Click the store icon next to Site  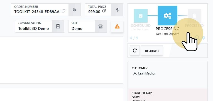101,27
